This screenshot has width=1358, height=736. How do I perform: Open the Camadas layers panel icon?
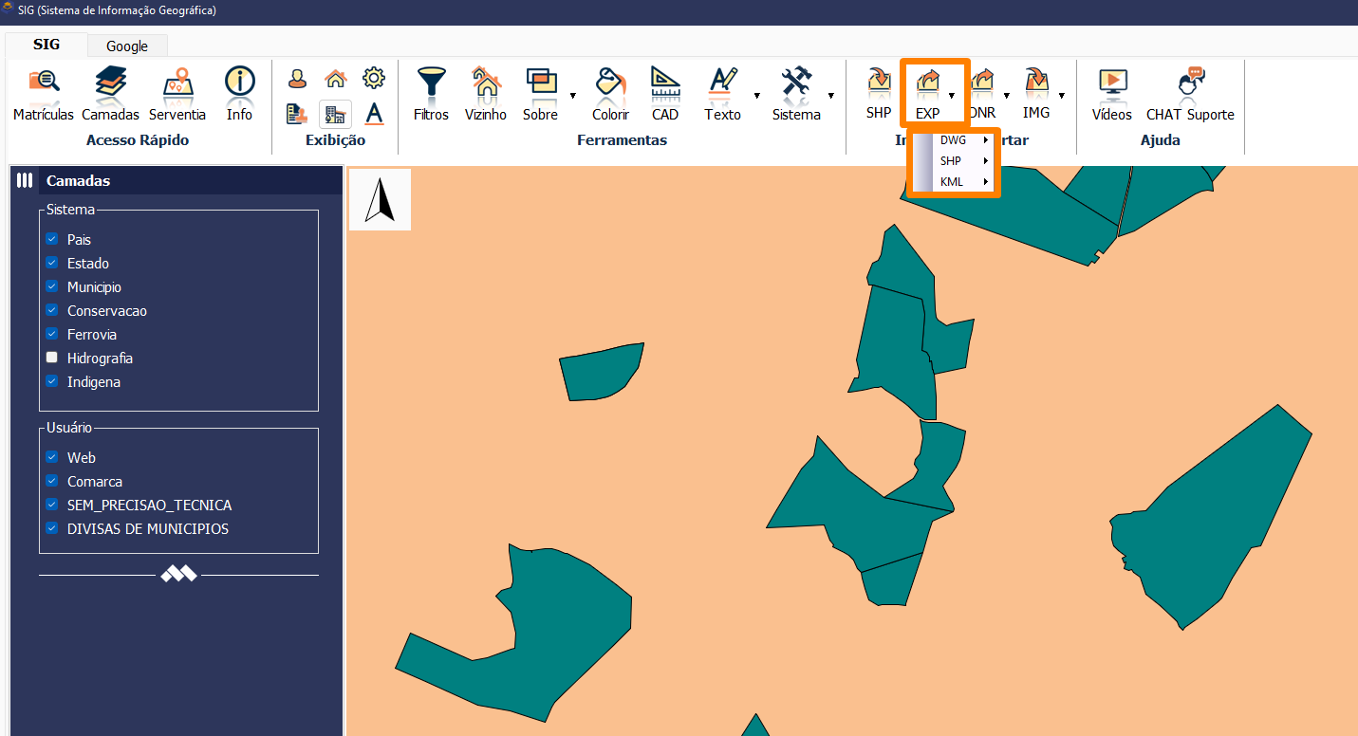[x=110, y=94]
